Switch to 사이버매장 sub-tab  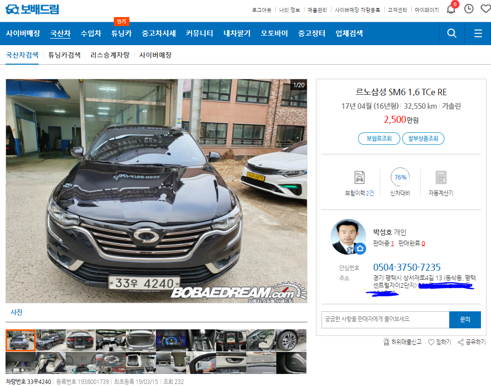tap(155, 55)
